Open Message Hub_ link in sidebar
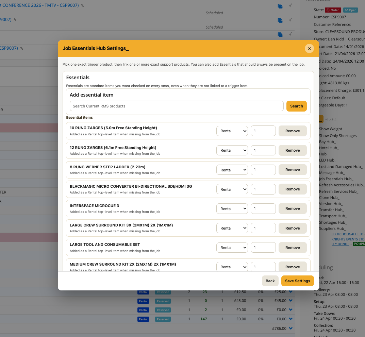 point(332,173)
